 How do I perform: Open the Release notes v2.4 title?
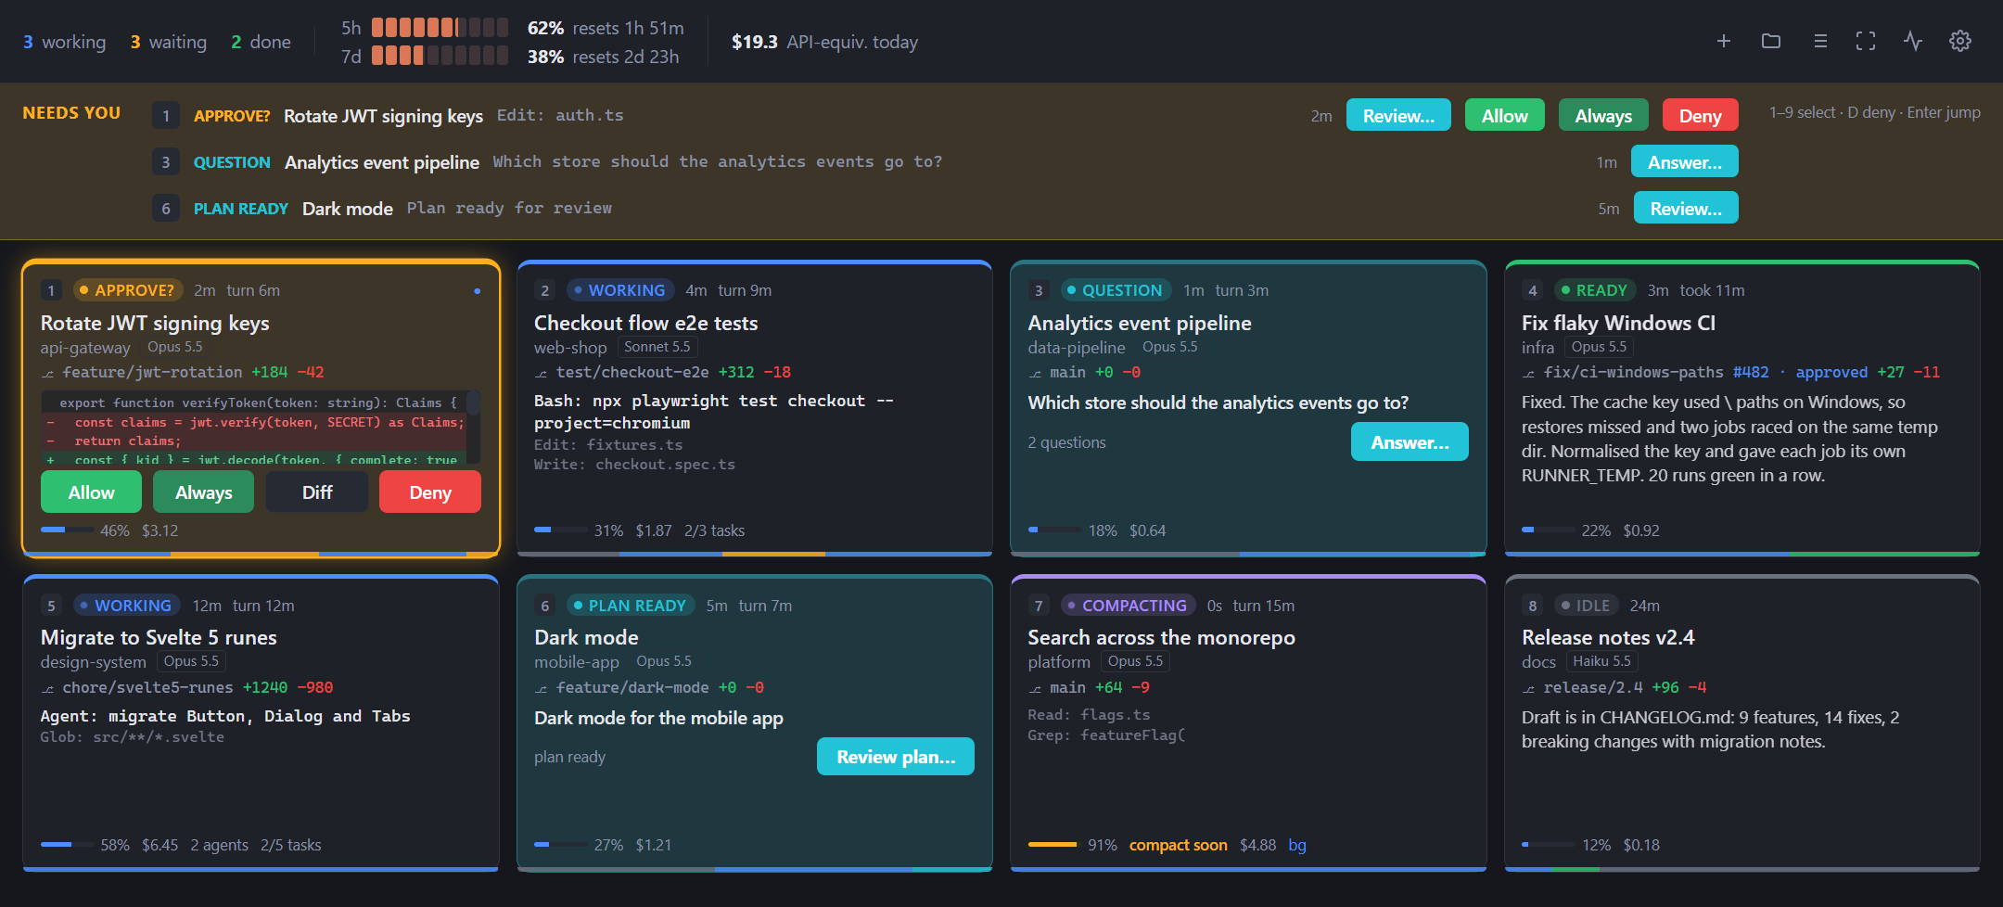pos(1608,637)
